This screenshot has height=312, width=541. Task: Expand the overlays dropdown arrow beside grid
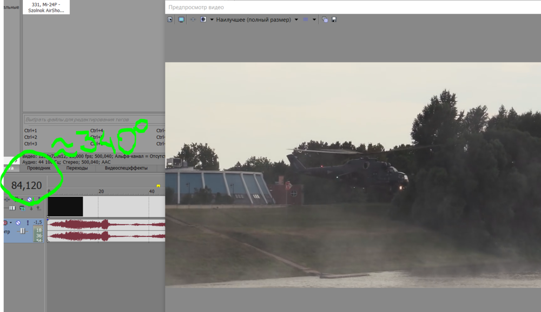314,19
